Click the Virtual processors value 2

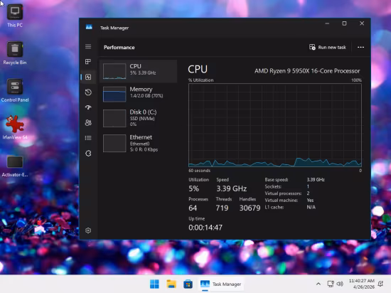[308, 193]
